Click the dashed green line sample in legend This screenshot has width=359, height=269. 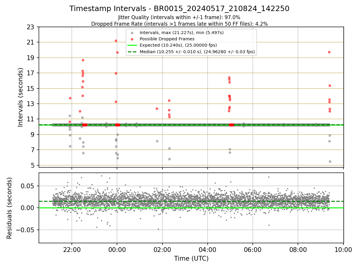[x=132, y=52]
